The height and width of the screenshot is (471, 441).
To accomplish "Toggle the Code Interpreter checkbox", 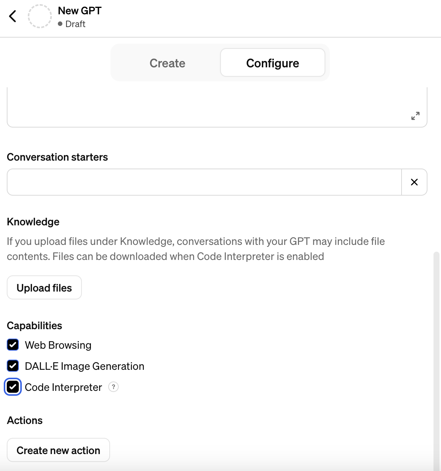I will click(x=13, y=387).
